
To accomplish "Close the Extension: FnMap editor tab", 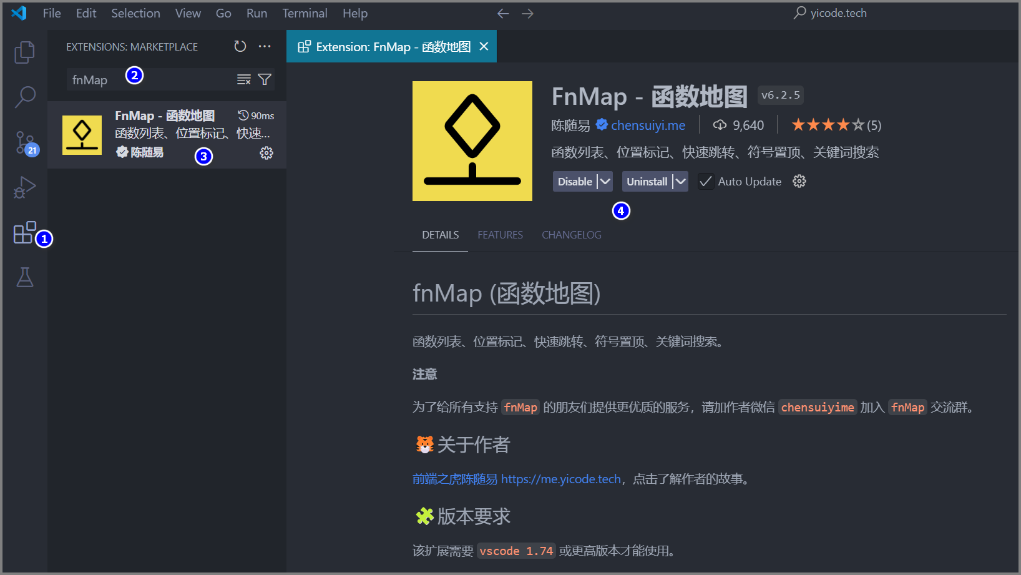I will pyautogui.click(x=484, y=46).
